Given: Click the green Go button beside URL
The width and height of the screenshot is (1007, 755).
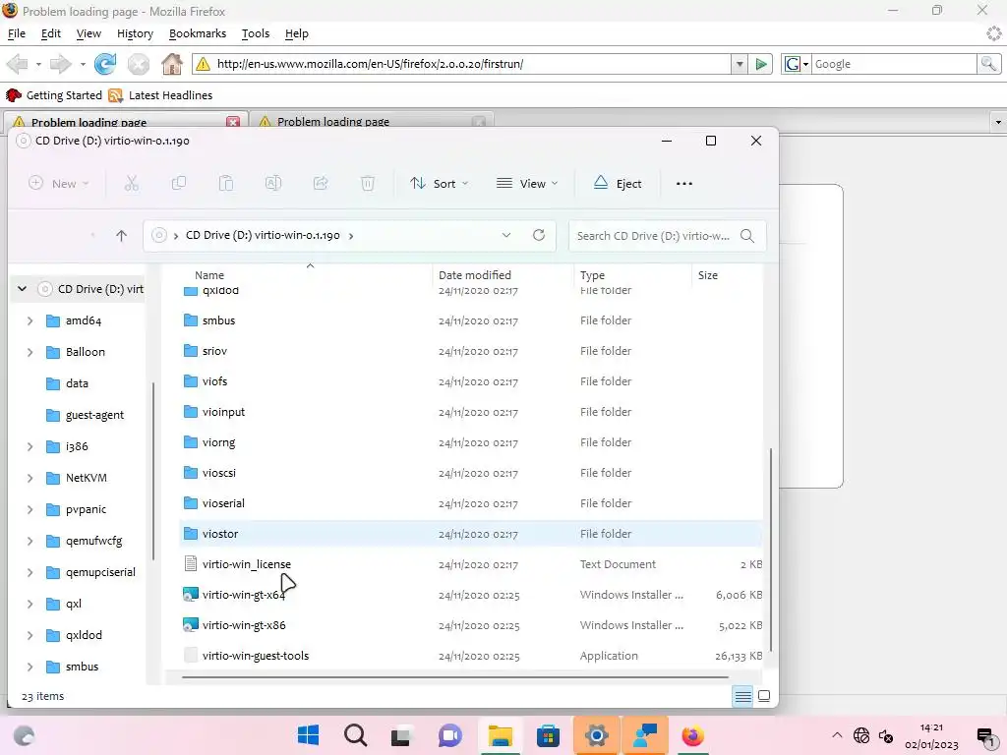Looking at the screenshot, I should pyautogui.click(x=761, y=64).
